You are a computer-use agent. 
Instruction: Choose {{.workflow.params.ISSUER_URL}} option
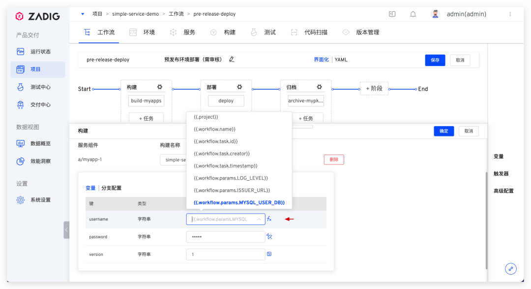(x=239, y=191)
